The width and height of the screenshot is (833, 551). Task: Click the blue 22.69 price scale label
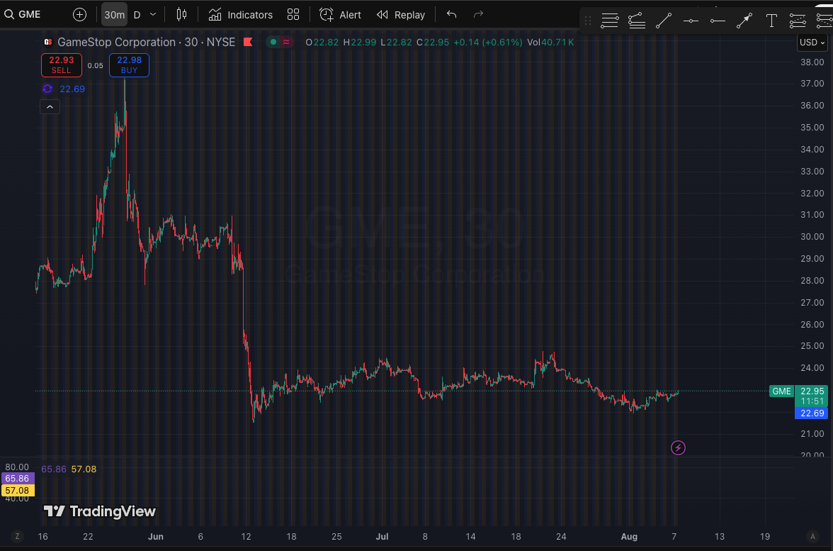click(811, 413)
